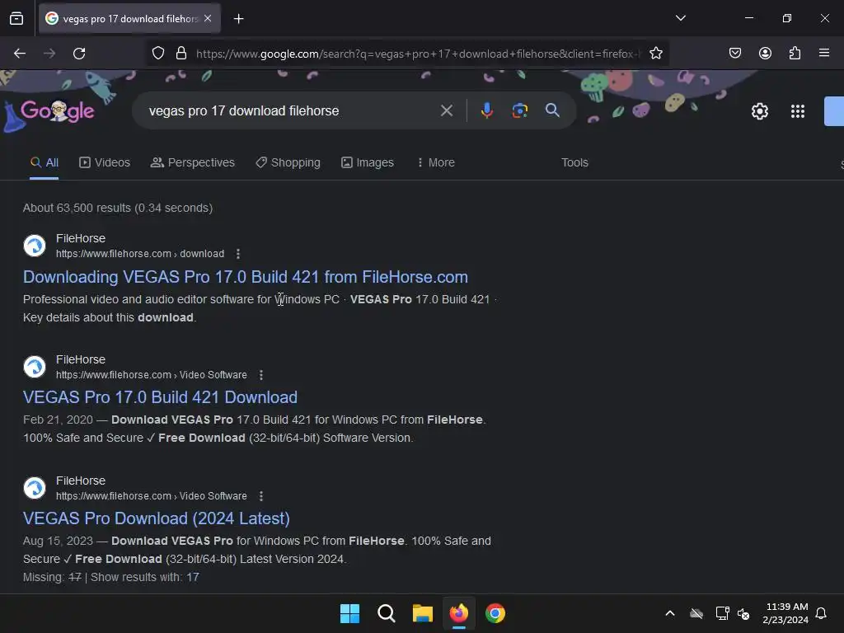The width and height of the screenshot is (844, 633).
Task: Click Show results with: 17 link
Action: tap(145, 577)
